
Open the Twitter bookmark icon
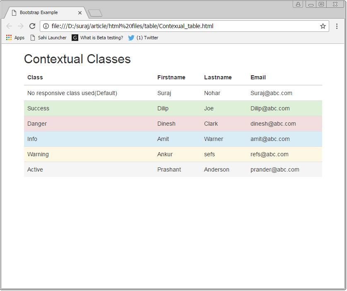(131, 38)
